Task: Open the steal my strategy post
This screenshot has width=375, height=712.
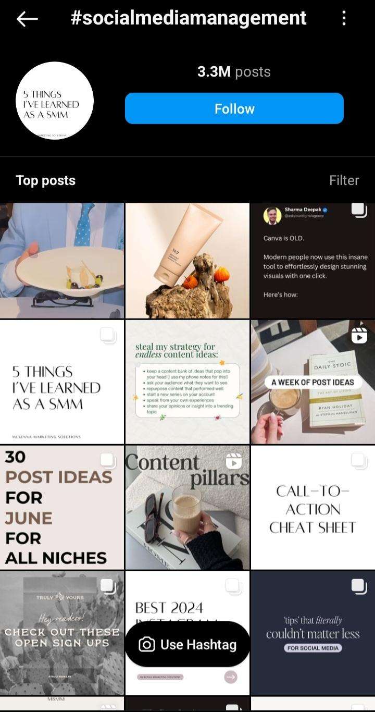Action: coord(187,382)
